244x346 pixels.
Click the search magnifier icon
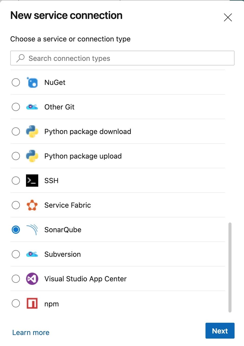click(x=20, y=58)
